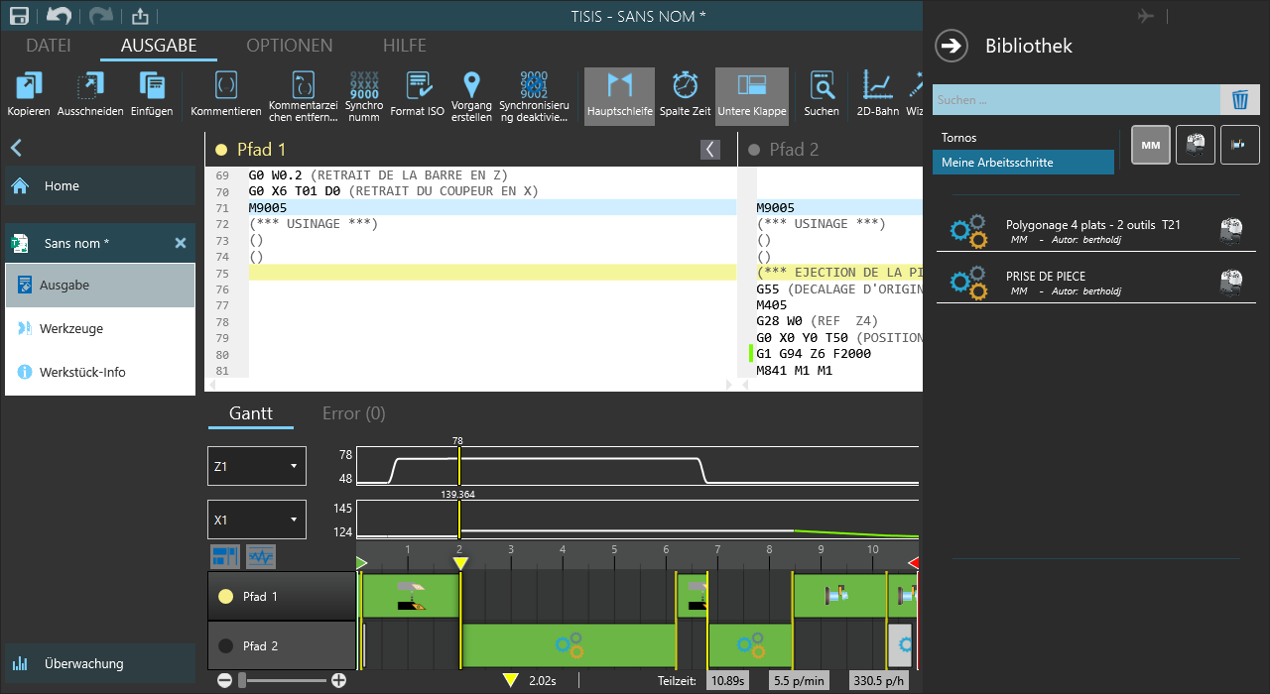Toggle the MM unit filter button

[1151, 145]
